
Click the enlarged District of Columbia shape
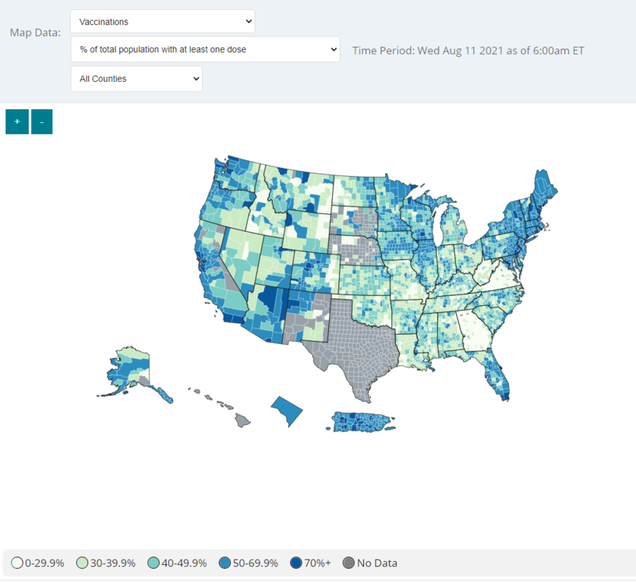(x=288, y=411)
